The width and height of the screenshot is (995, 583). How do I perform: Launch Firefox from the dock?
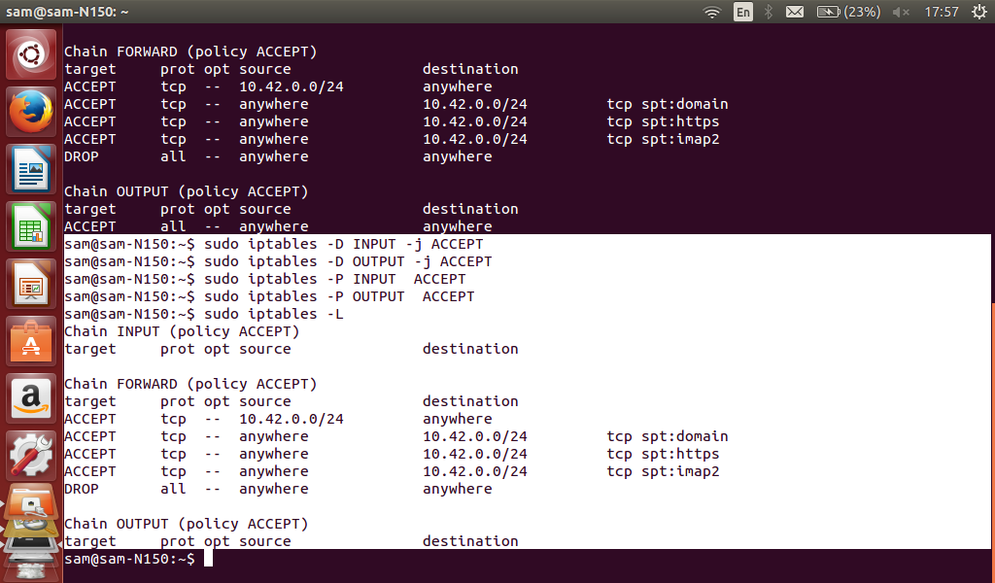point(31,112)
